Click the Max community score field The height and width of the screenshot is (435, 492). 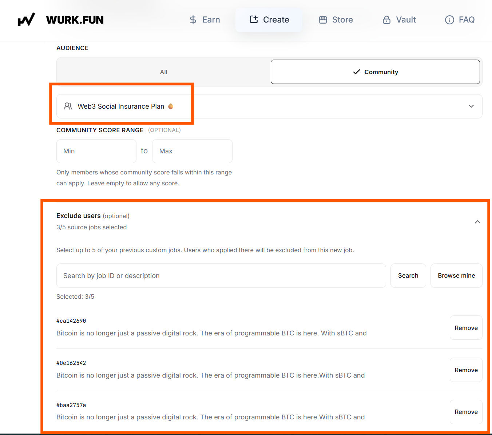(x=192, y=151)
